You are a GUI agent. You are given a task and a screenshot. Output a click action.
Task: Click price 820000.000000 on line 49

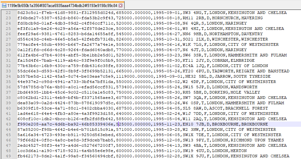tap(134, 156)
